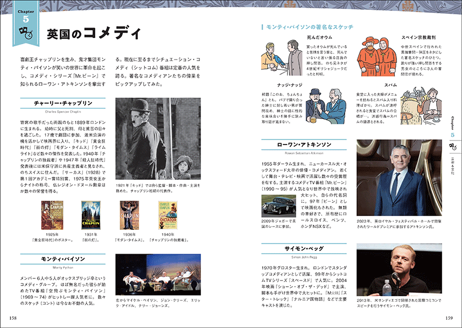462x328 pixels.
Task: Click the 1921年「キッド」 photo caption
Action: (x=158, y=188)
